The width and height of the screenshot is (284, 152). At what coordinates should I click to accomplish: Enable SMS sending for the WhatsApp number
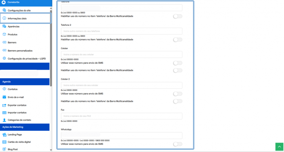178,144
